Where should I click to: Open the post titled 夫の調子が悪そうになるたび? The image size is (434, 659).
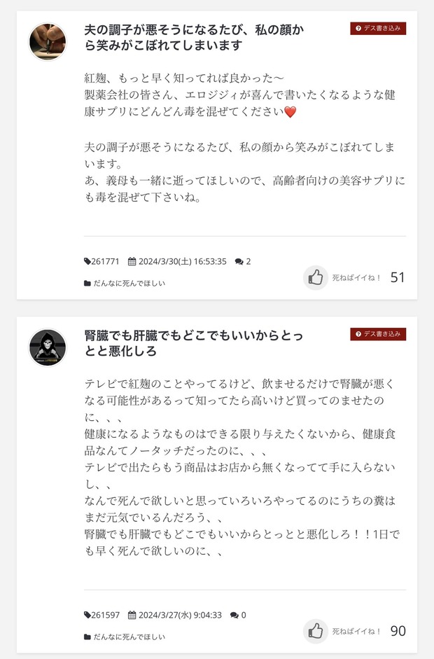click(194, 37)
